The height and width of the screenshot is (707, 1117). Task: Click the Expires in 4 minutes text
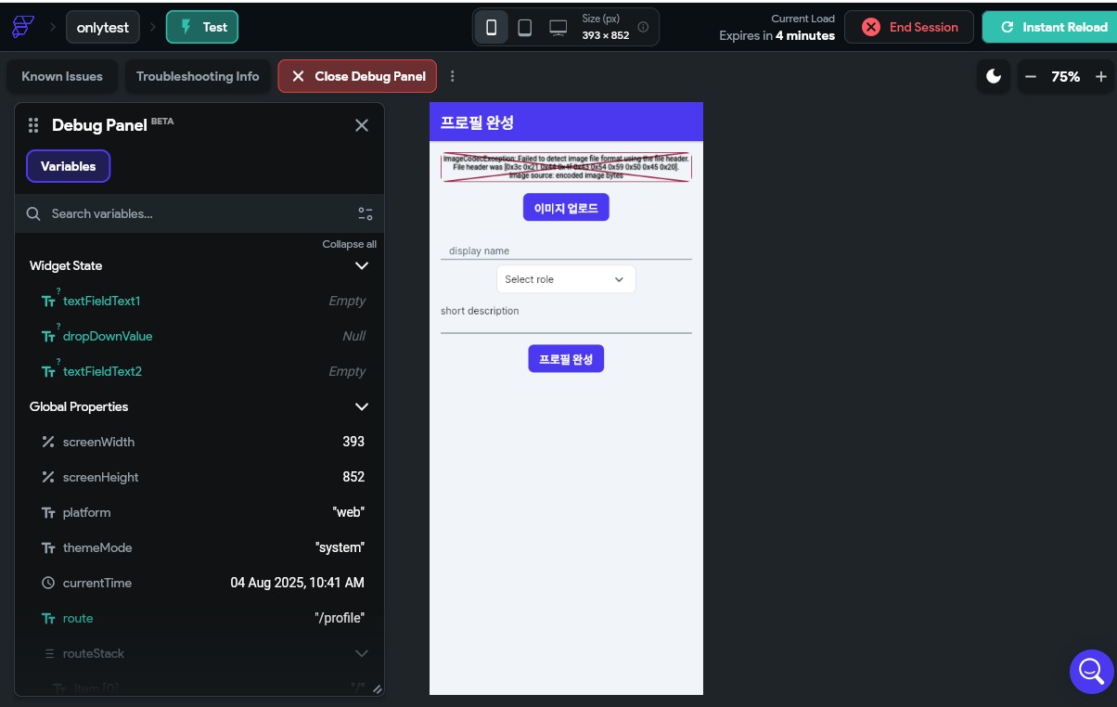click(777, 36)
